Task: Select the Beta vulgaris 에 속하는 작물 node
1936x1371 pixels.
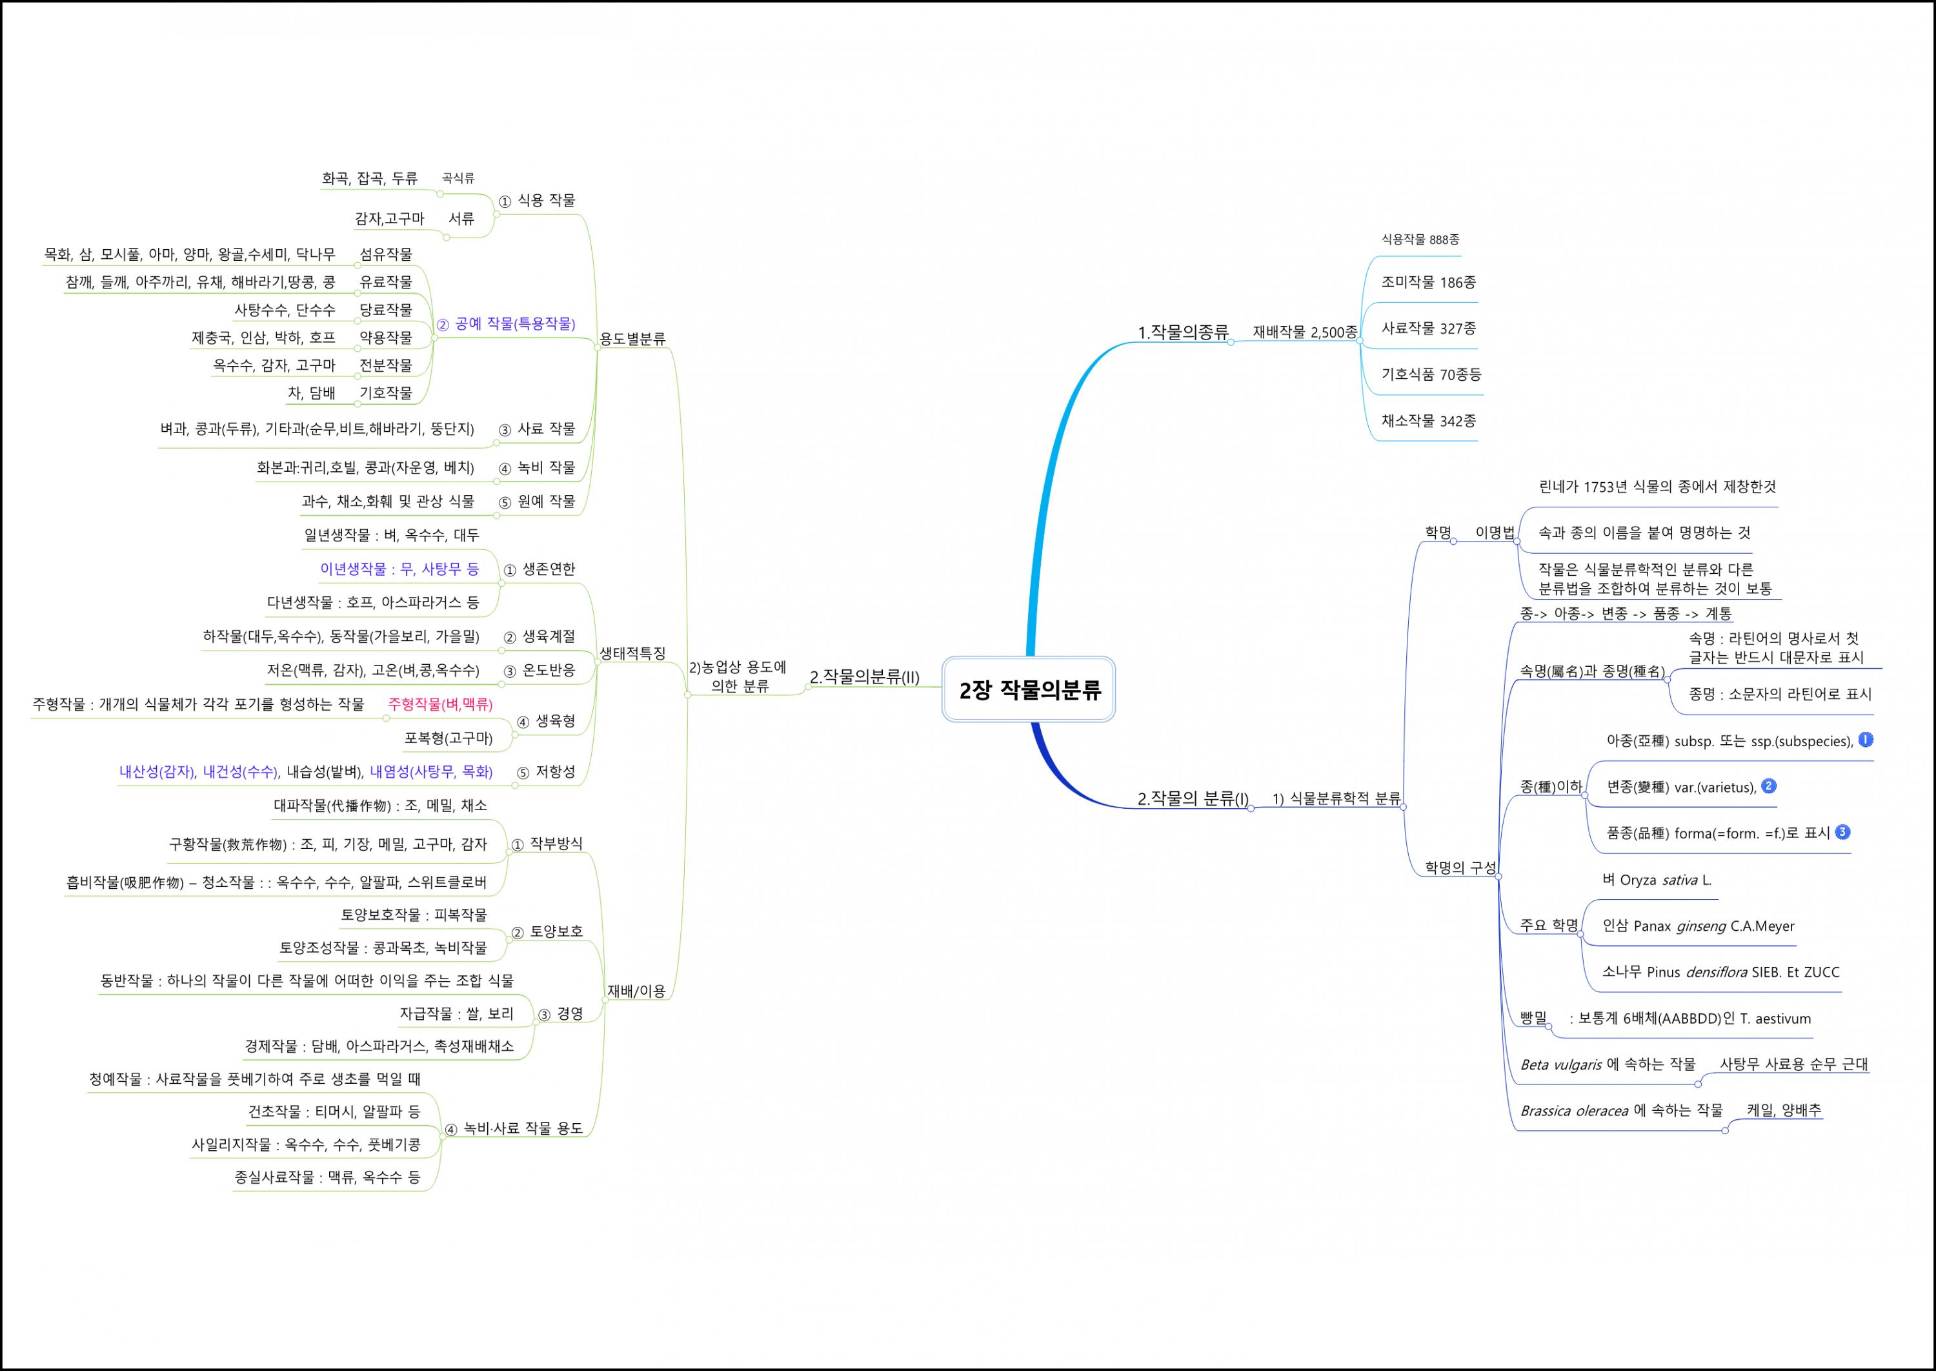Action: click(x=1608, y=1064)
